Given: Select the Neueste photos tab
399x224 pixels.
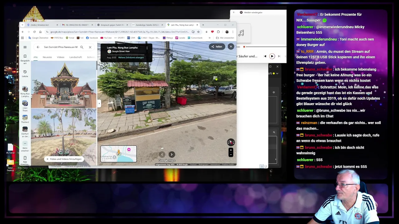Looking at the screenshot, I should (x=47, y=57).
